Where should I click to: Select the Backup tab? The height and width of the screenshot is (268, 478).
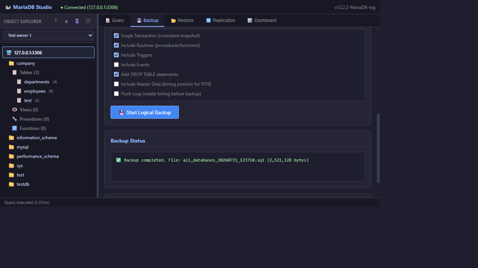click(148, 20)
